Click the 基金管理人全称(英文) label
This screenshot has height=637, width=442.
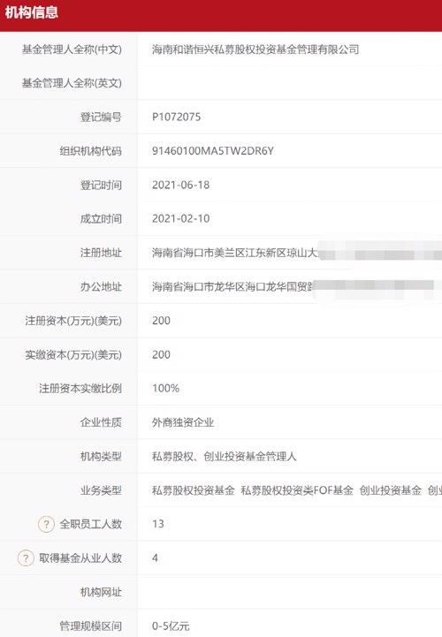pyautogui.click(x=72, y=83)
